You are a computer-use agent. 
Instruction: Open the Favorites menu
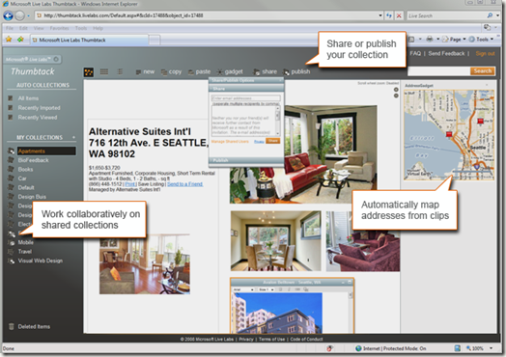(59, 28)
